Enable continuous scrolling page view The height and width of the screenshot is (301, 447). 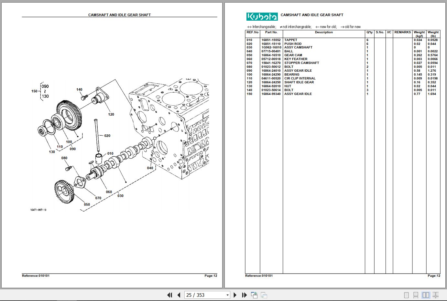coord(416,295)
